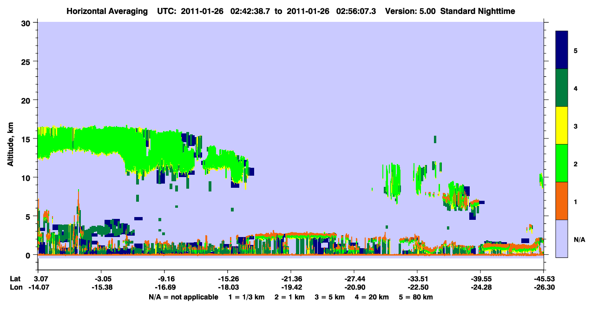Click the latitude value -15.26
Screen dimensions: 604x310
[227, 279]
